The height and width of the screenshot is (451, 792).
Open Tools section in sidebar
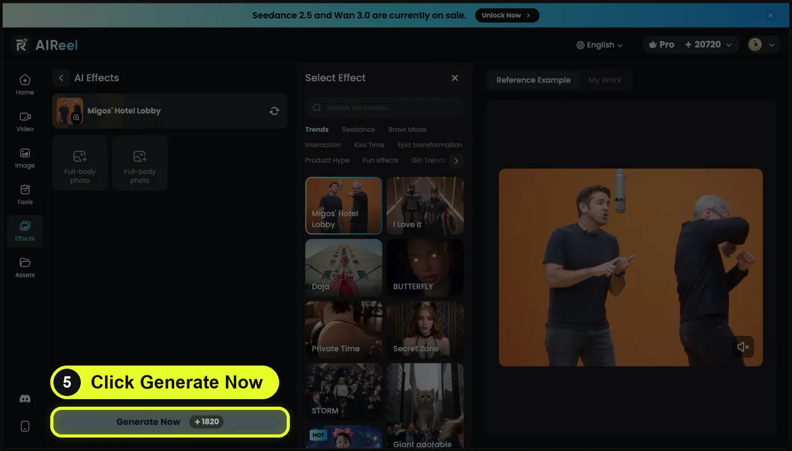coord(25,194)
